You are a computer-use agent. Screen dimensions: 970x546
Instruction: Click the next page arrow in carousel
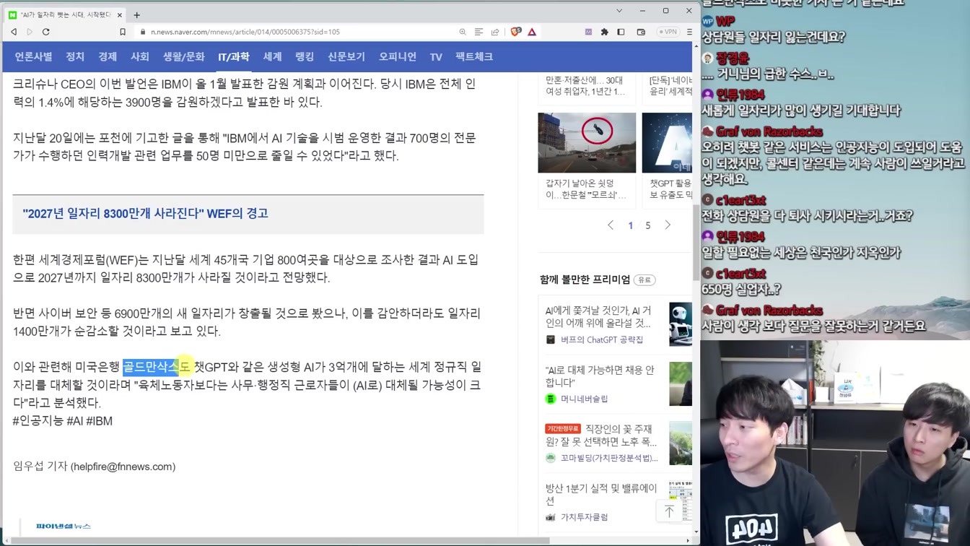click(x=668, y=225)
